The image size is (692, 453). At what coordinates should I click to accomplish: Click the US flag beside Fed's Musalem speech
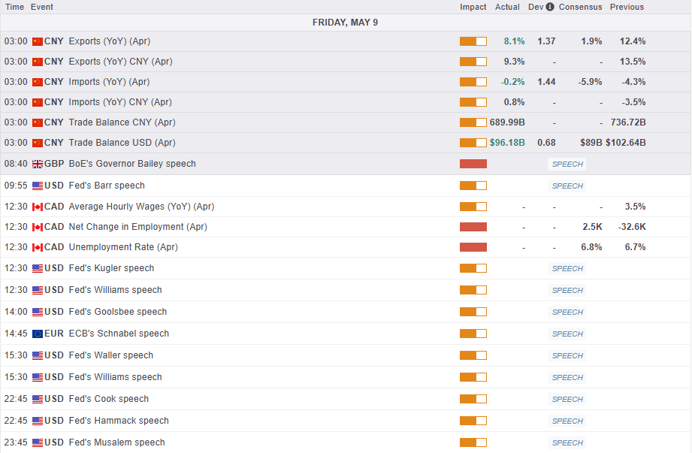tap(38, 442)
